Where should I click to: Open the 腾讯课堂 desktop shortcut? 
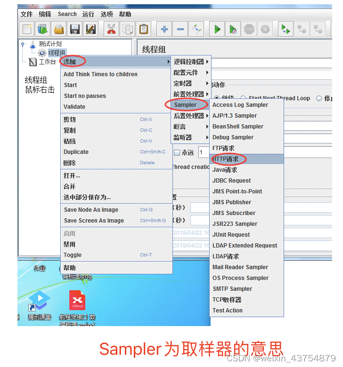(x=39, y=305)
